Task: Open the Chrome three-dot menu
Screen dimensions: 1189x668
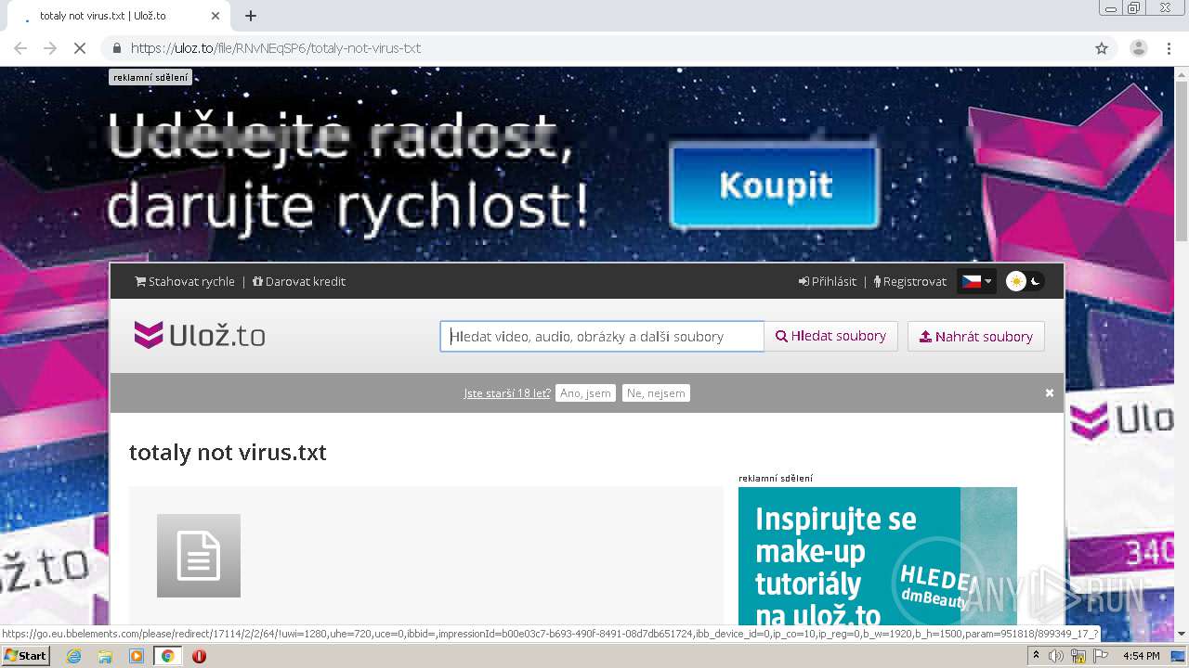Action: 1169,48
